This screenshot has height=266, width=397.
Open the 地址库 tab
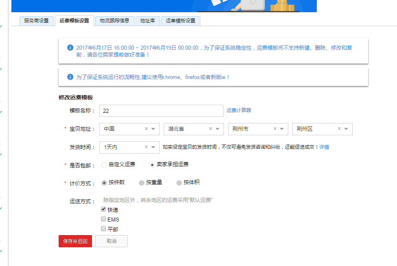coord(147,21)
